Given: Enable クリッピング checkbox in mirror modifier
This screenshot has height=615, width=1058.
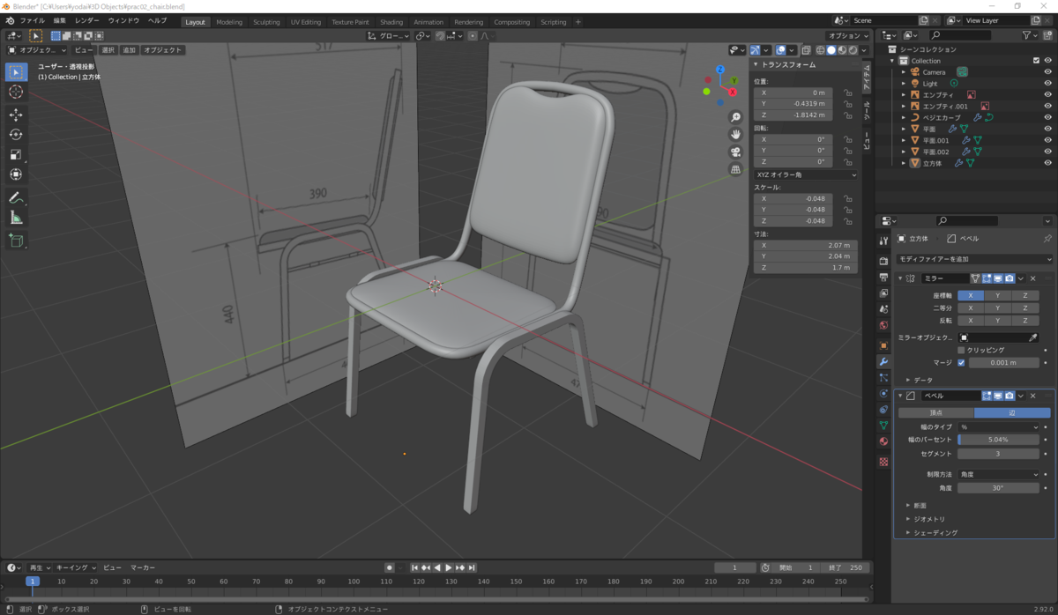Looking at the screenshot, I should point(961,350).
